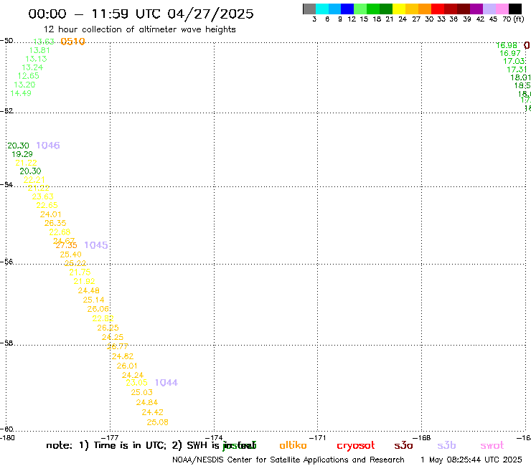Image resolution: width=531 pixels, height=466 pixels.
Task: Click the wave height value 22.82
Action: click(x=103, y=318)
